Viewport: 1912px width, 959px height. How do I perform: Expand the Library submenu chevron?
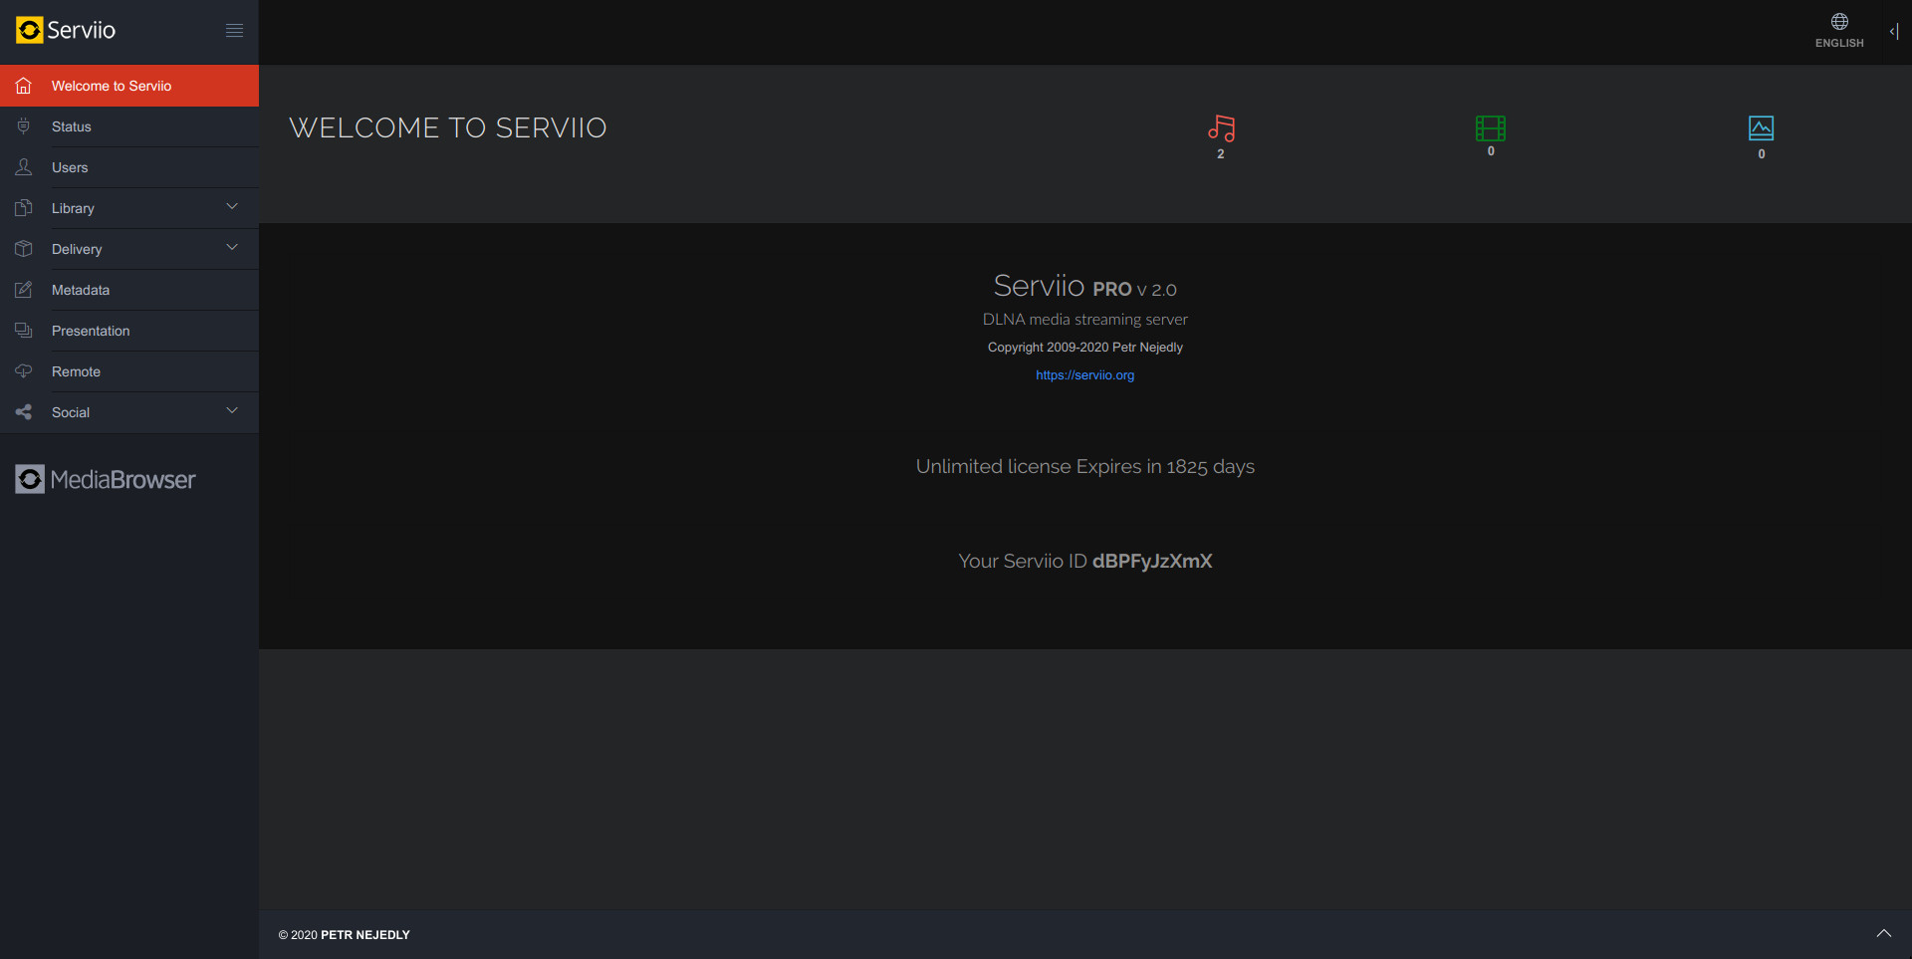232,207
